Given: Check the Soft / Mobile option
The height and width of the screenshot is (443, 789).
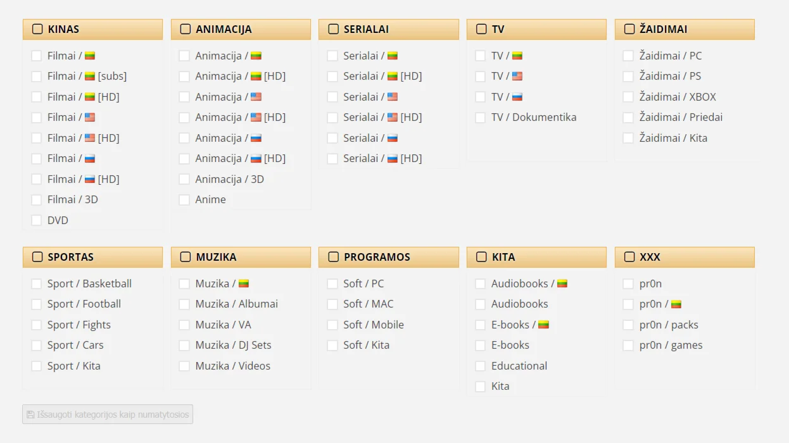Looking at the screenshot, I should [x=332, y=325].
